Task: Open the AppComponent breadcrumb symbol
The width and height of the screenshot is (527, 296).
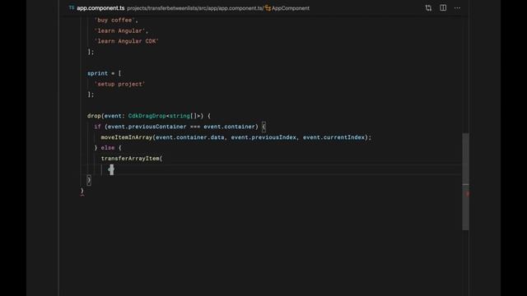Action: tap(291, 8)
